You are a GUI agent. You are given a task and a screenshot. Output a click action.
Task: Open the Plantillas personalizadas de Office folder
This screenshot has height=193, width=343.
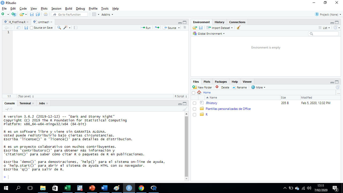(x=228, y=109)
